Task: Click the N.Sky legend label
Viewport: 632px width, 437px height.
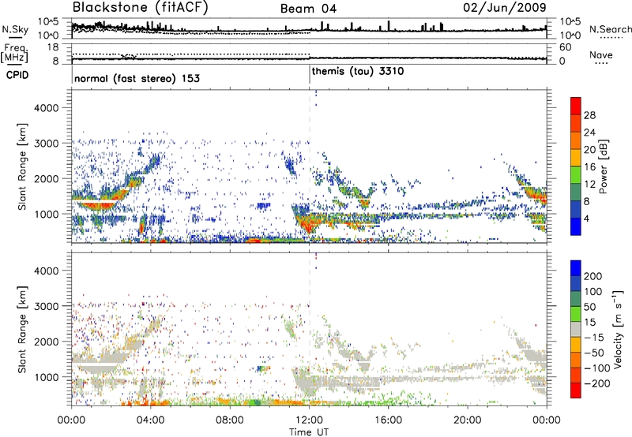Action: point(15,29)
